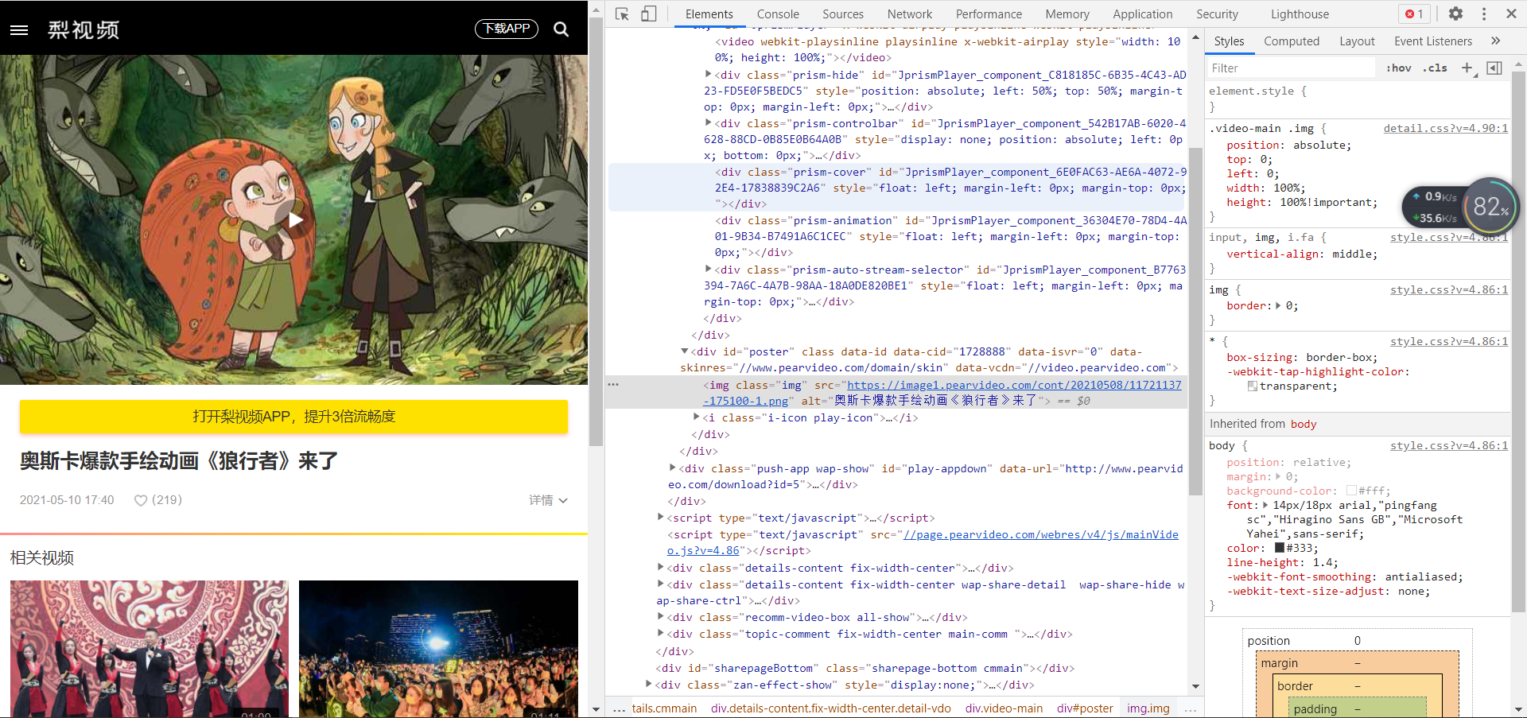Activate the inspect element picker tool
Screen dimensions: 1527x718
(x=623, y=14)
